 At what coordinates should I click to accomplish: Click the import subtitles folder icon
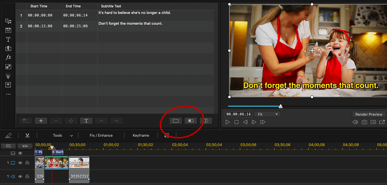(176, 121)
